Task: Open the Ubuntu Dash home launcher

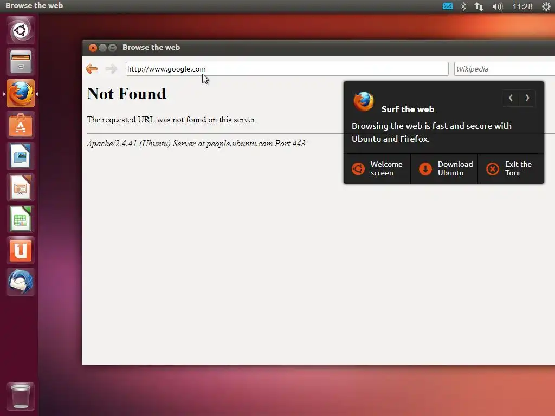Action: tap(21, 30)
